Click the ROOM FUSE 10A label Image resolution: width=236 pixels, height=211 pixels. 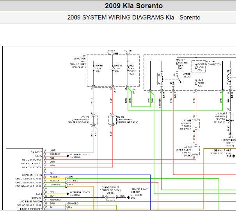118,69
